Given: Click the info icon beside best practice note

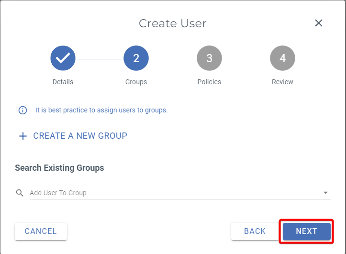Looking at the screenshot, I should tap(22, 110).
